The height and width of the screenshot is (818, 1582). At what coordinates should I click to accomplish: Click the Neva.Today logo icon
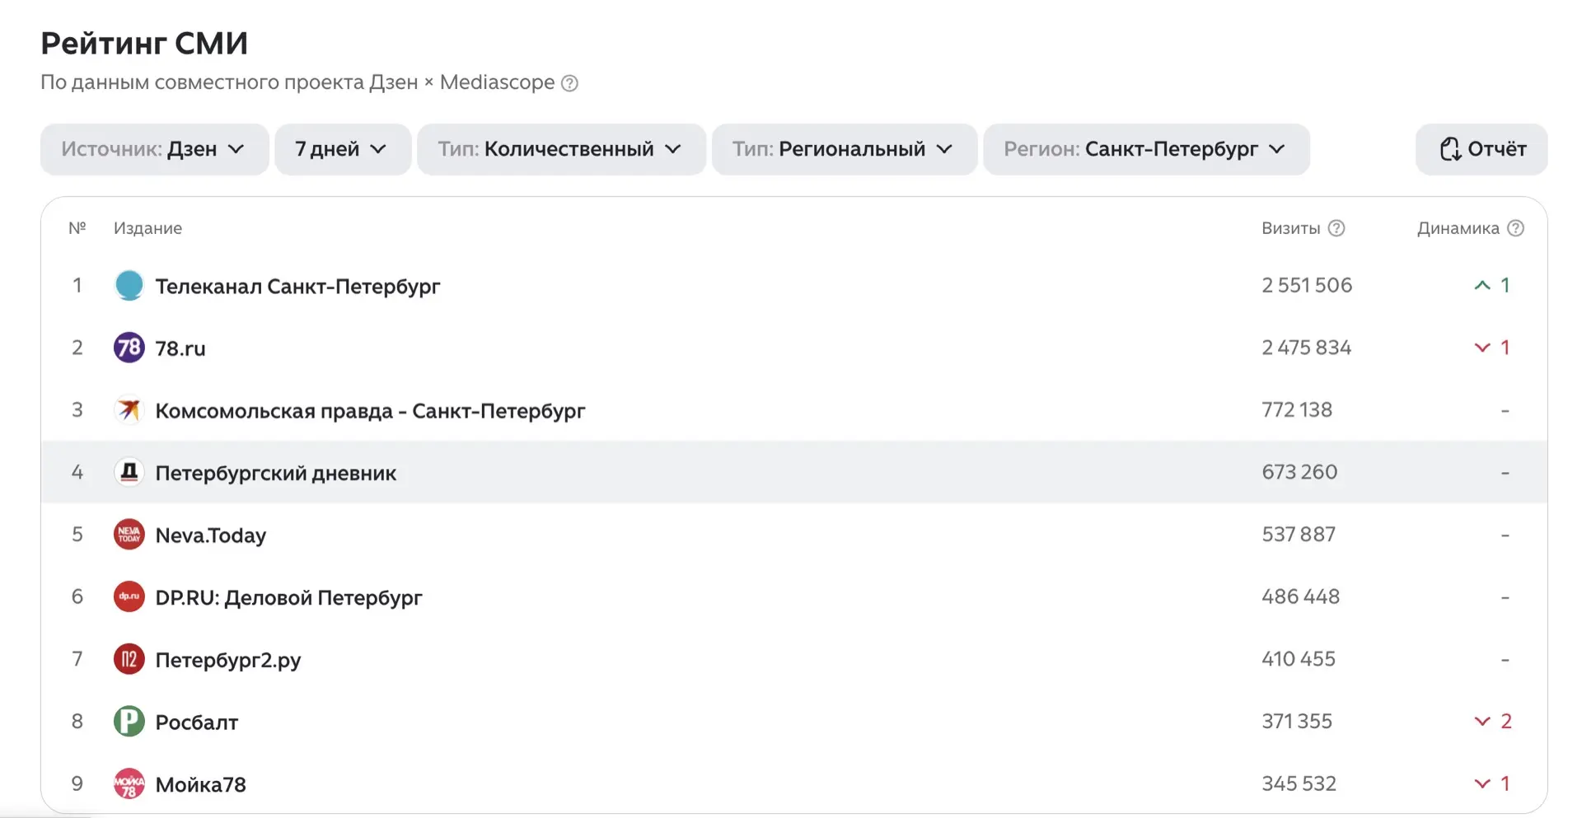click(129, 535)
